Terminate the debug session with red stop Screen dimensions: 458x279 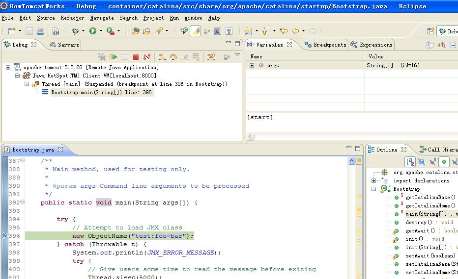tap(136, 57)
